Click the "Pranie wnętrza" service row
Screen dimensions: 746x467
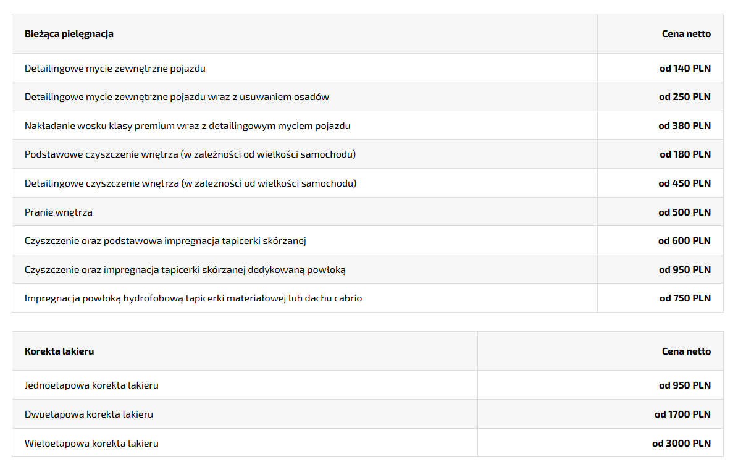59,212
